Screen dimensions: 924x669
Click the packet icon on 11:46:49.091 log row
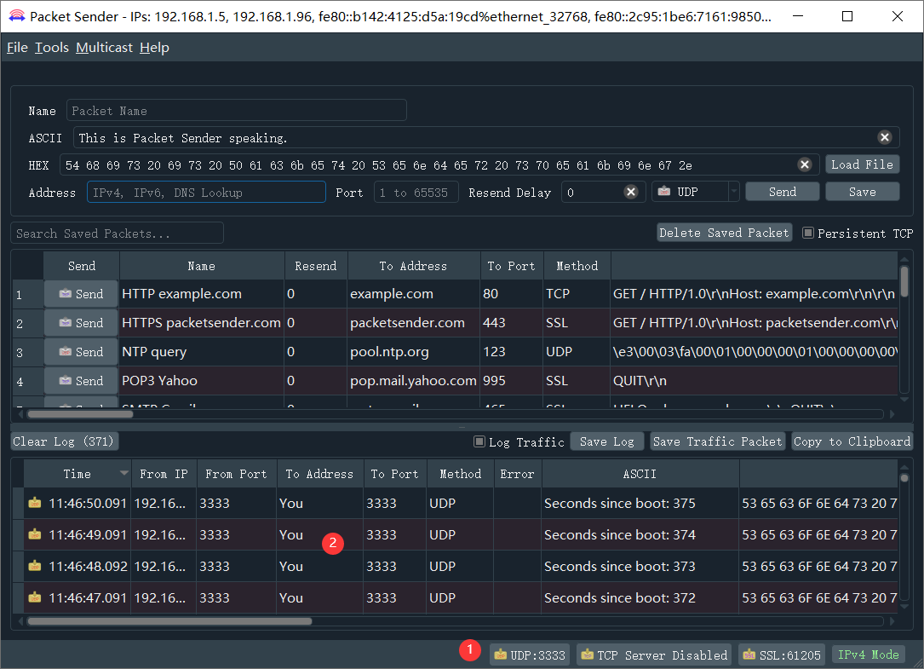tap(35, 533)
